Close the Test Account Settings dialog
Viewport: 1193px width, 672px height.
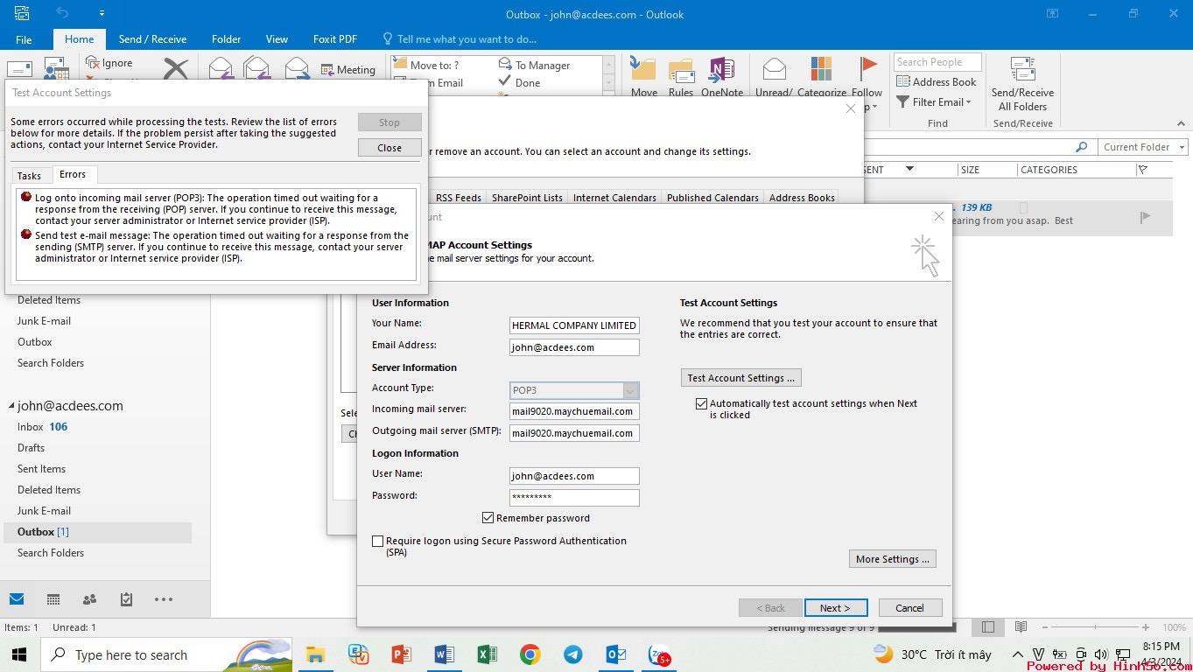[x=389, y=148]
